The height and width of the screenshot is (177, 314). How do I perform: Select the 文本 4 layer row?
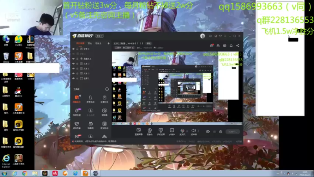click(x=91, y=49)
